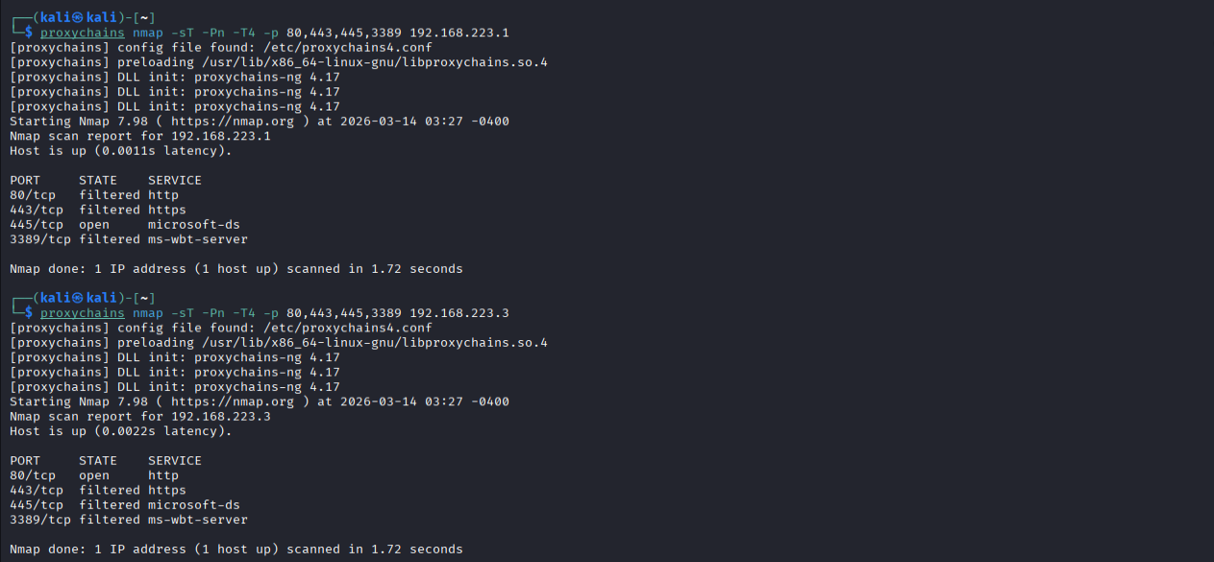Viewport: 1214px width, 562px height.
Task: Click the Host is up 0.0011s latency line
Action: point(120,151)
